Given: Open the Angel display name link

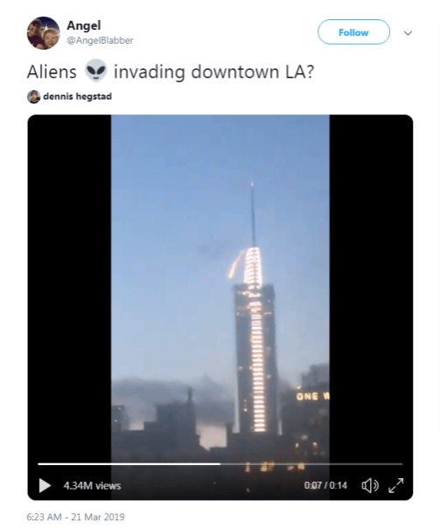Looking at the screenshot, I should [x=84, y=25].
